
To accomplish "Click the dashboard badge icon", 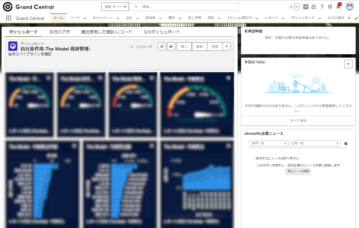I will pyautogui.click(x=13, y=46).
